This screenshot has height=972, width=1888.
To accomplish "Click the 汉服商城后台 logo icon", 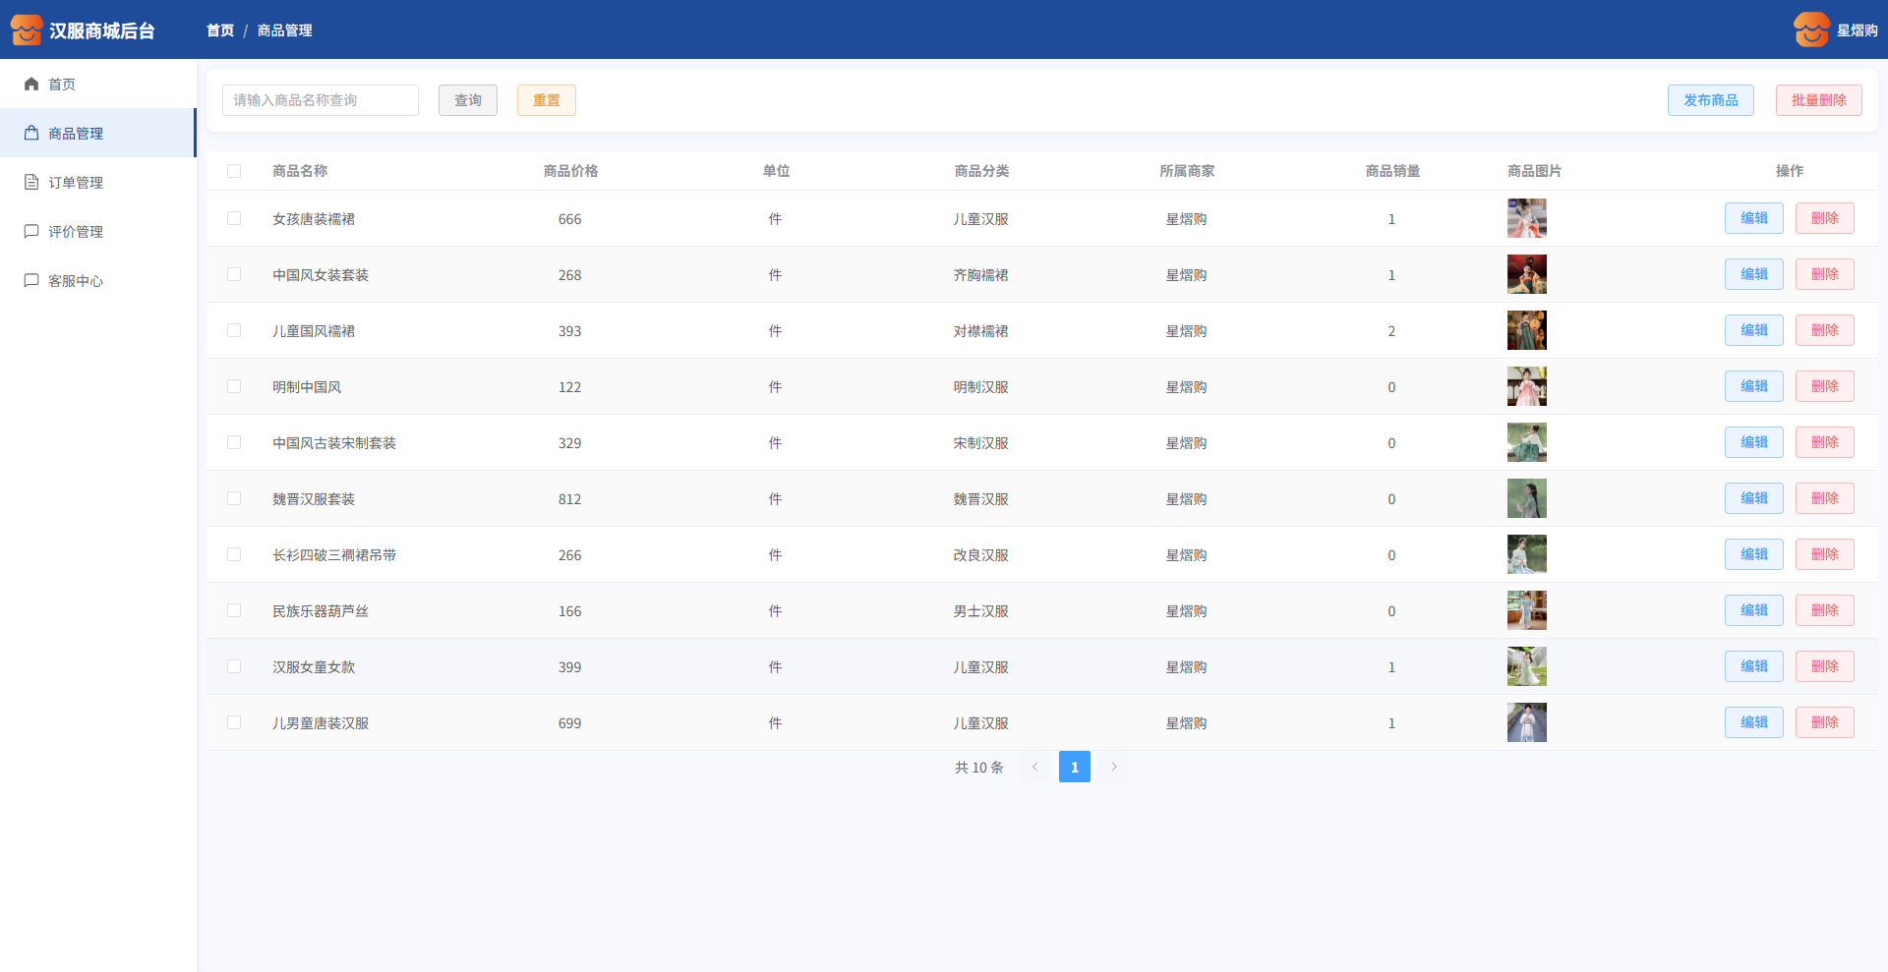I will pos(27,30).
